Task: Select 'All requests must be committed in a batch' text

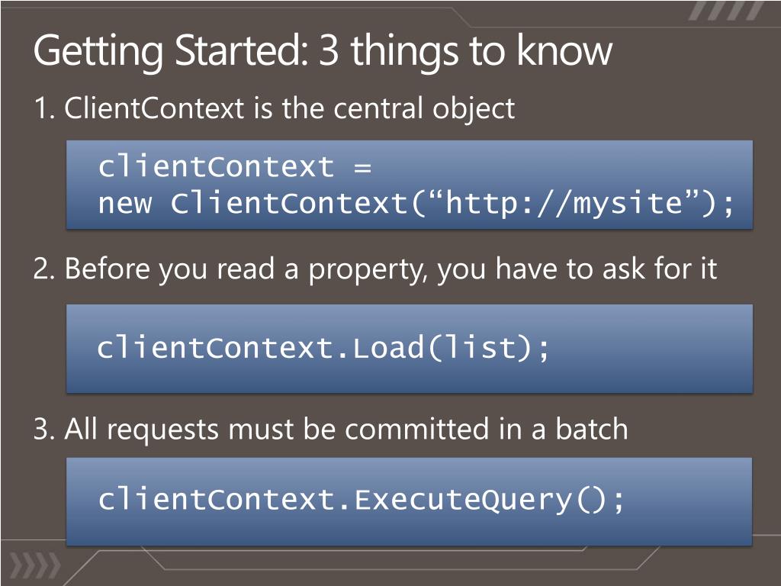Action: pyautogui.click(x=346, y=429)
